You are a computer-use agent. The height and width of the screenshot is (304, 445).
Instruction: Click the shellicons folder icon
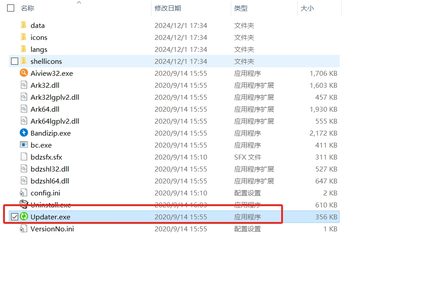point(24,61)
